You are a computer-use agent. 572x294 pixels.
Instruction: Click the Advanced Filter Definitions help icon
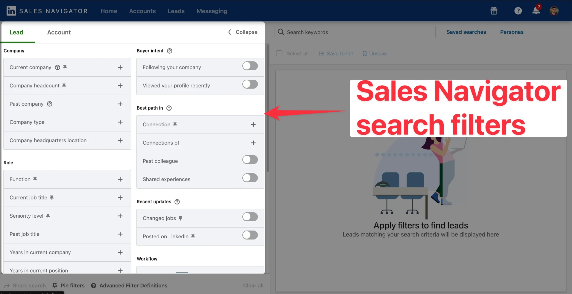(x=94, y=286)
